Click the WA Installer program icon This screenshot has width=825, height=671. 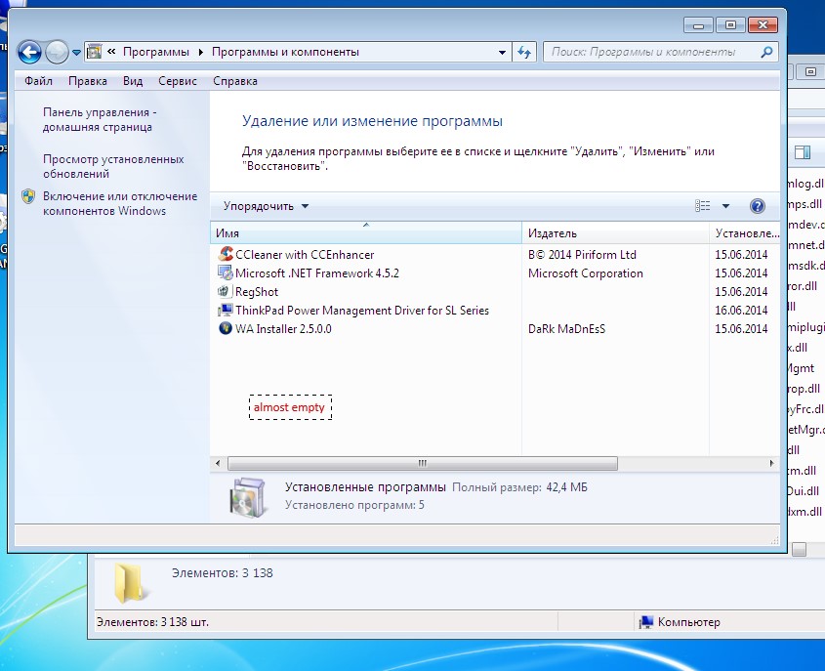tap(226, 328)
